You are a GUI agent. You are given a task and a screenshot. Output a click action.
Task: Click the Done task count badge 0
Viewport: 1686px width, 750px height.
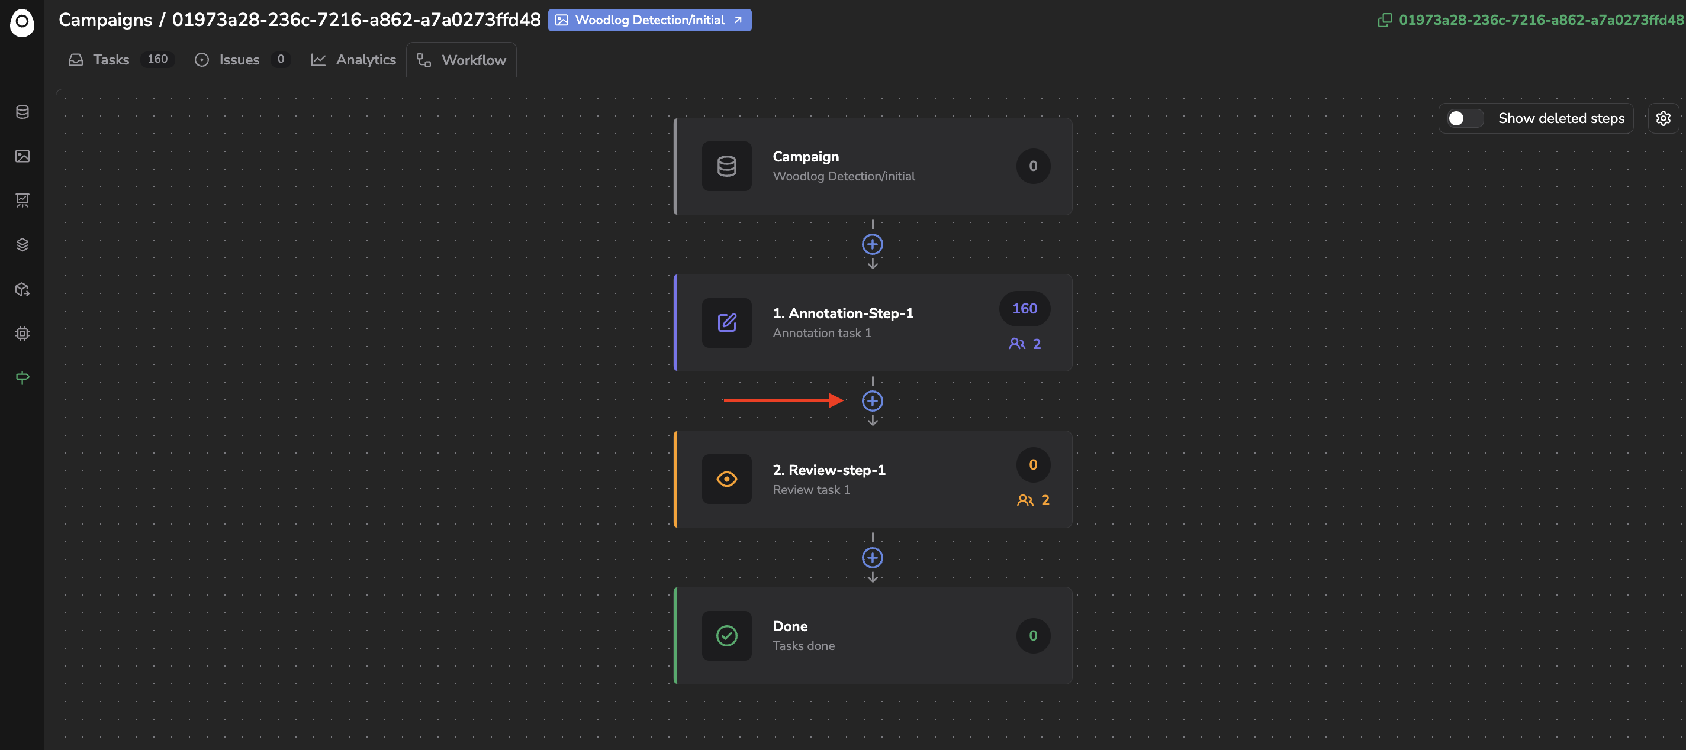pos(1033,636)
